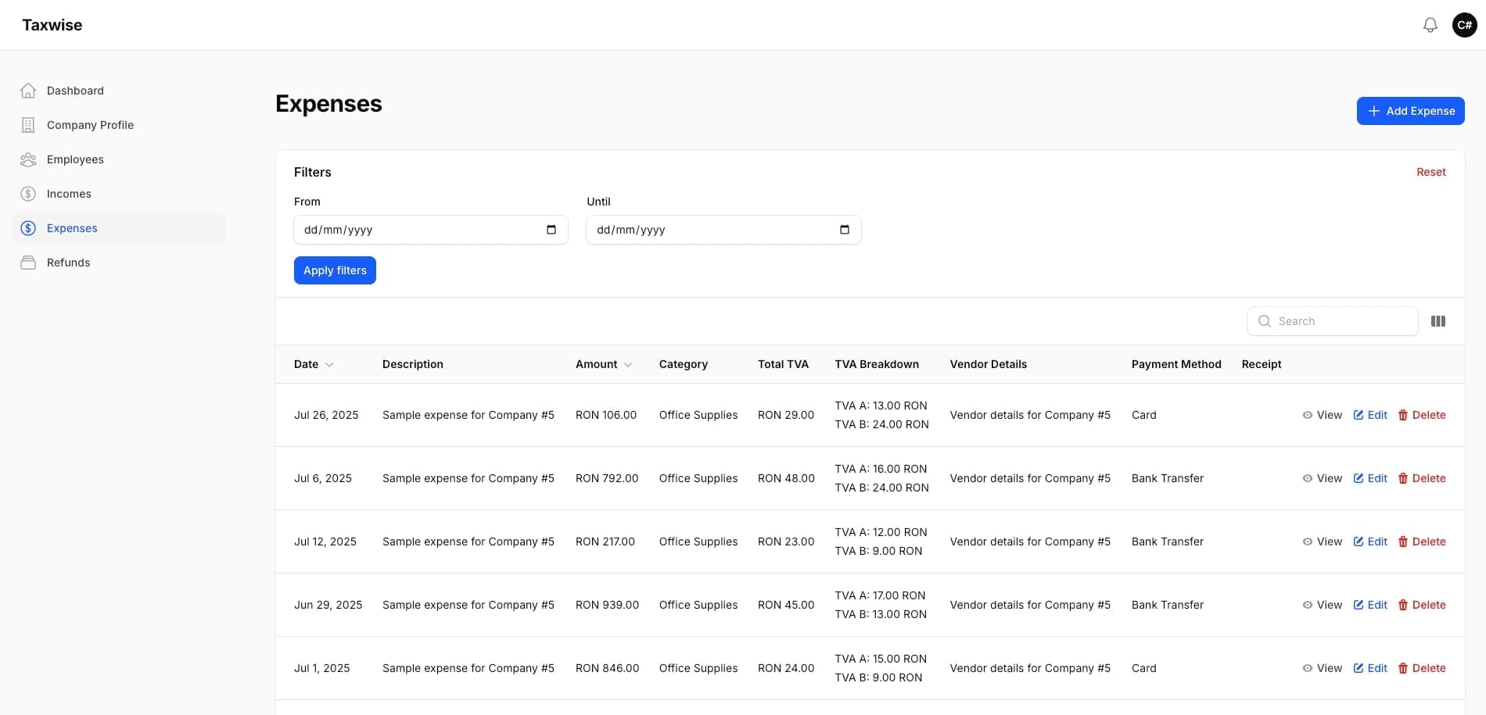Click trash icon for Jul 6, 2025 expense
This screenshot has height=715, width=1486.
[x=1403, y=478]
